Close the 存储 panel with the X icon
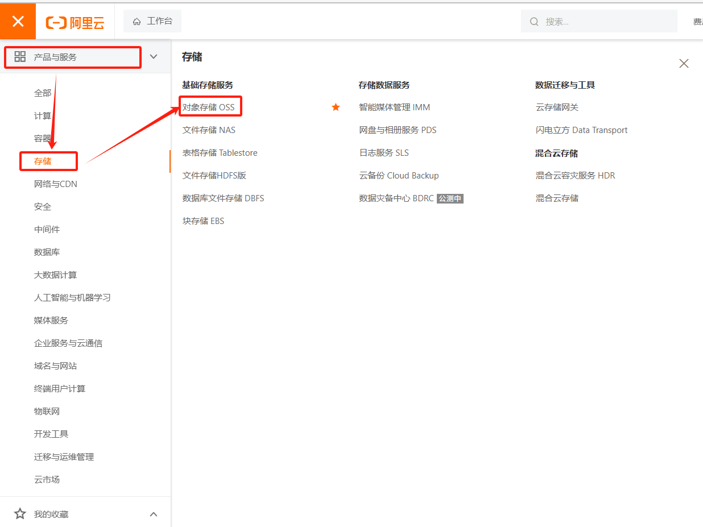 point(684,63)
